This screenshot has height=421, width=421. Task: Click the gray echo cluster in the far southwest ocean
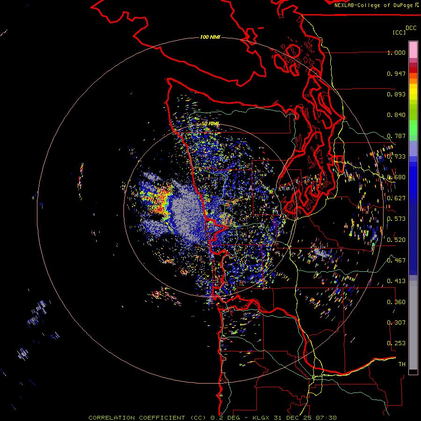[x=23, y=353]
